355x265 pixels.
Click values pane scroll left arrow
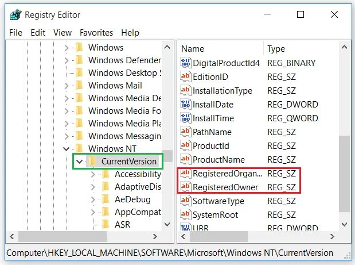184,237
